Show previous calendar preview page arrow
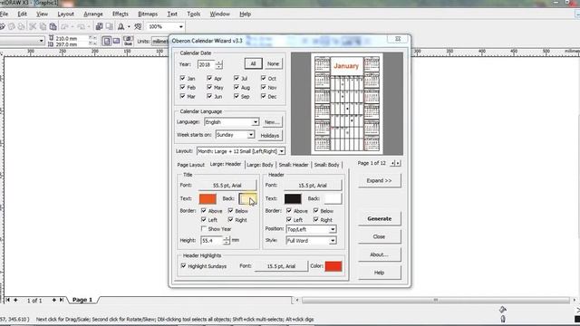This screenshot has height=326, width=580. click(392, 163)
